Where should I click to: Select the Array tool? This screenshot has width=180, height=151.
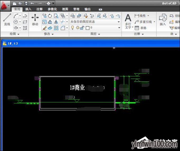point(56,28)
